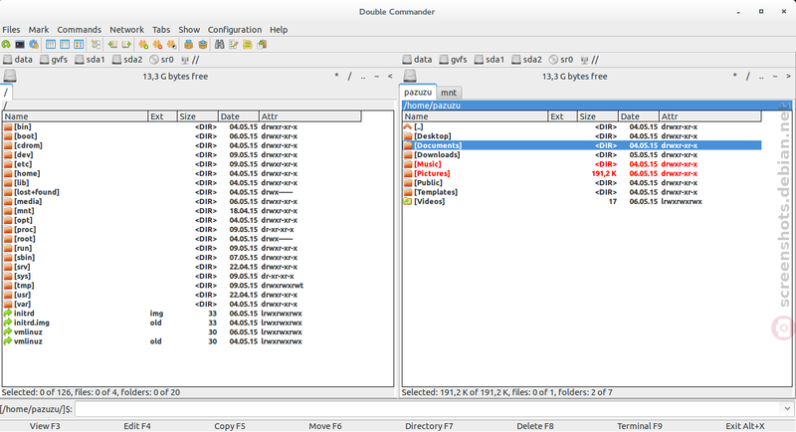Screen dimensions: 796x432
Task: Click the Extract files box icon
Action: tap(203, 45)
